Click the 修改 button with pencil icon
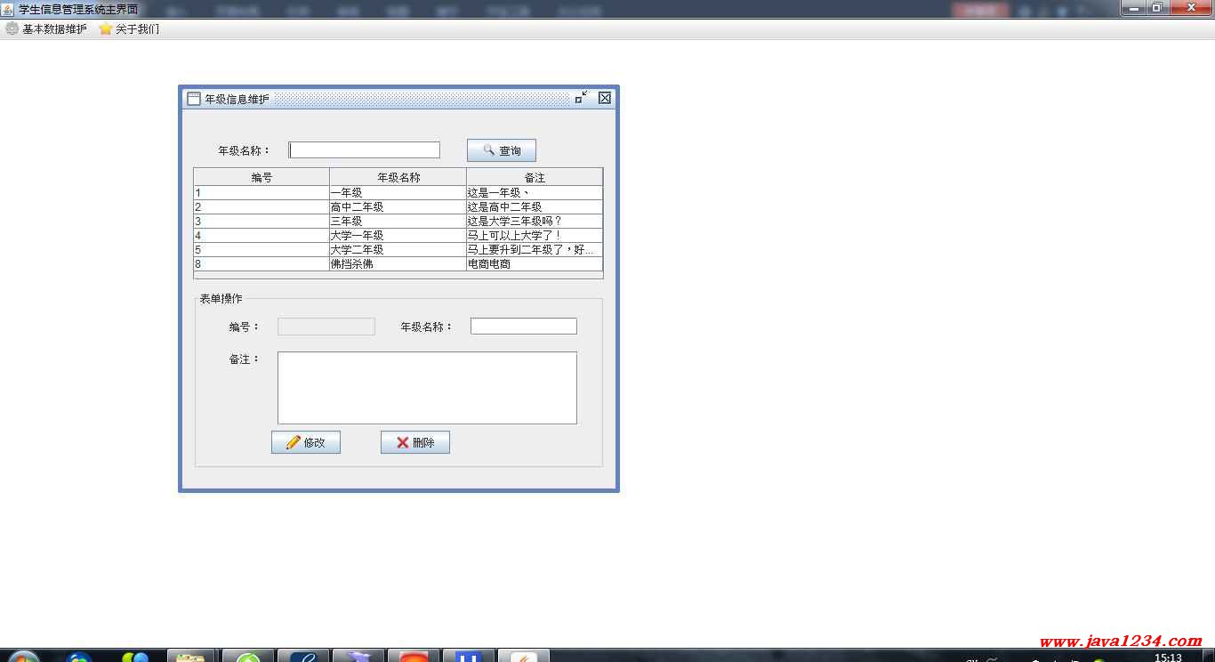 point(306,442)
